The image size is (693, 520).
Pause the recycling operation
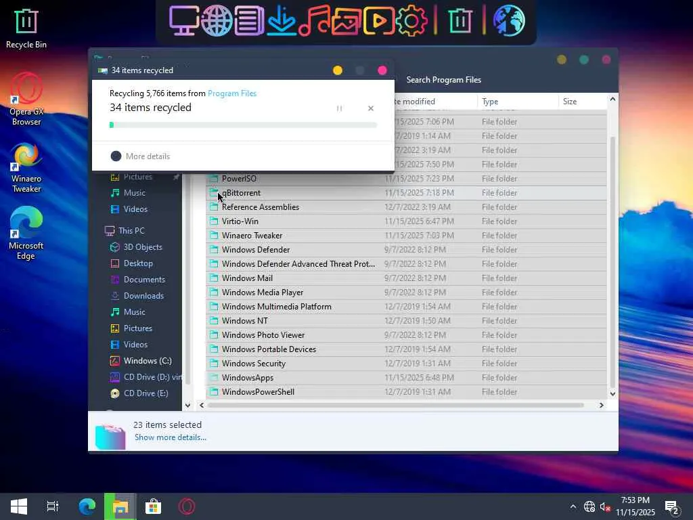[x=340, y=108]
